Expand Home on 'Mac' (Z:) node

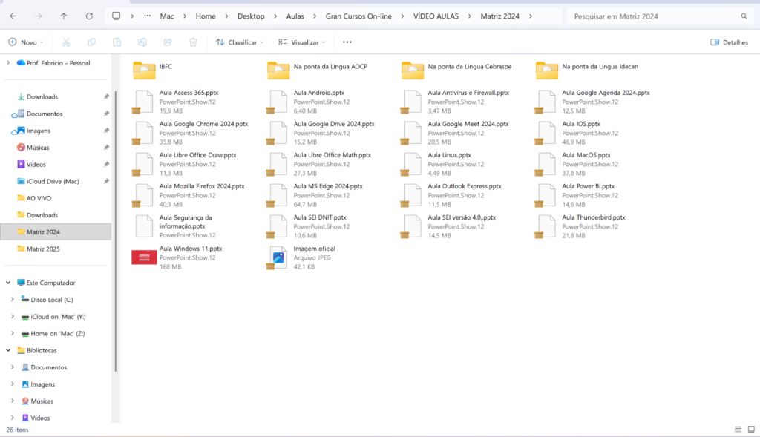(13, 333)
